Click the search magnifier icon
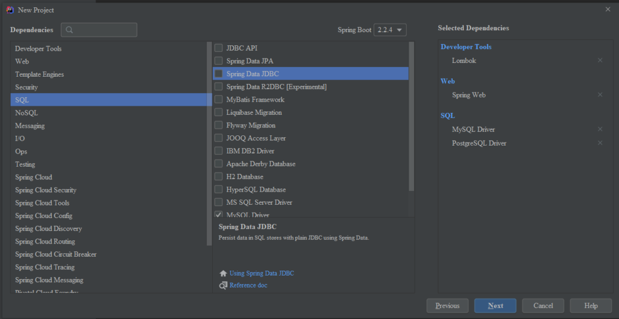This screenshot has height=319, width=619. point(70,30)
